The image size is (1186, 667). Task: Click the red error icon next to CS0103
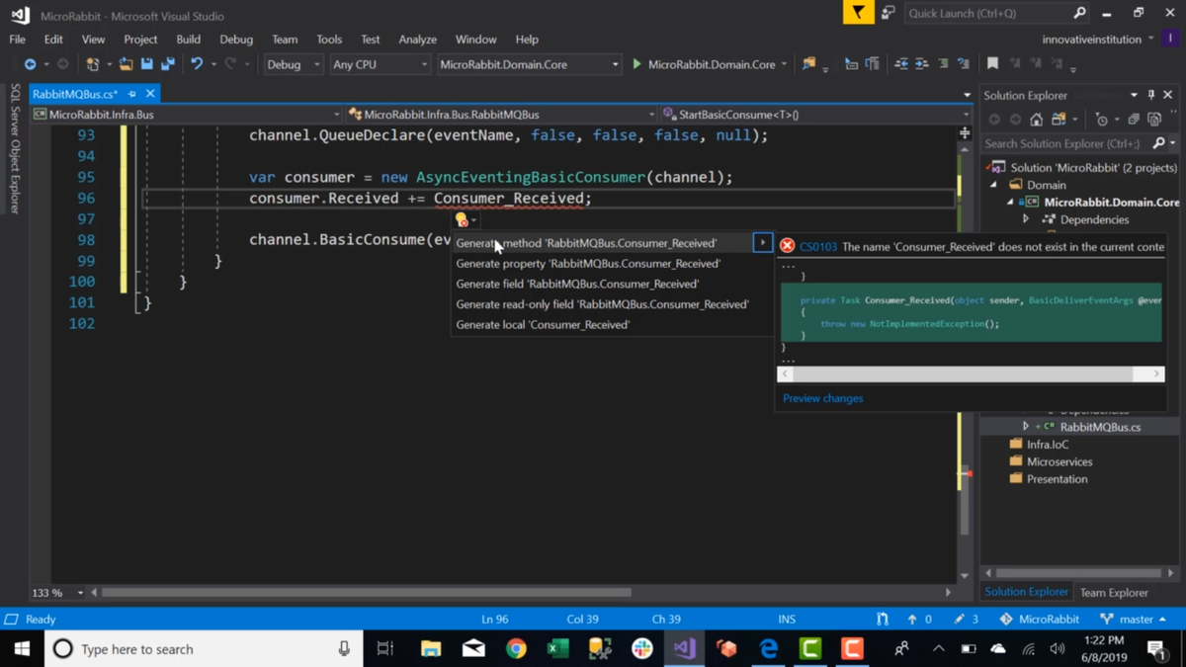[x=787, y=246]
